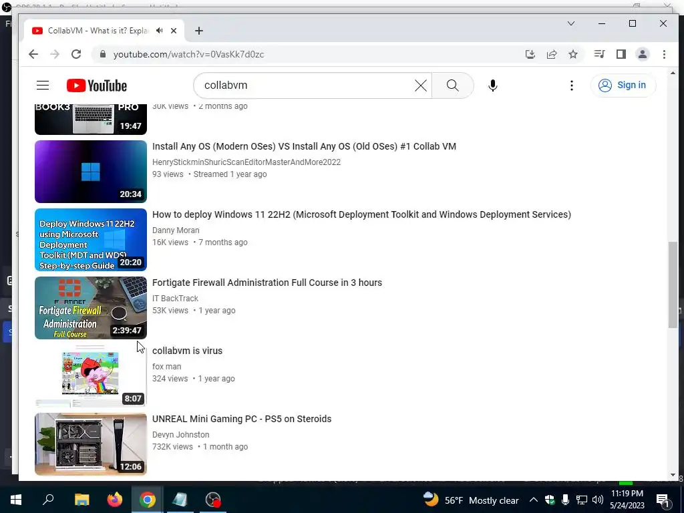Start voice search with microphone
Screen dimensions: 684x513
(x=493, y=85)
